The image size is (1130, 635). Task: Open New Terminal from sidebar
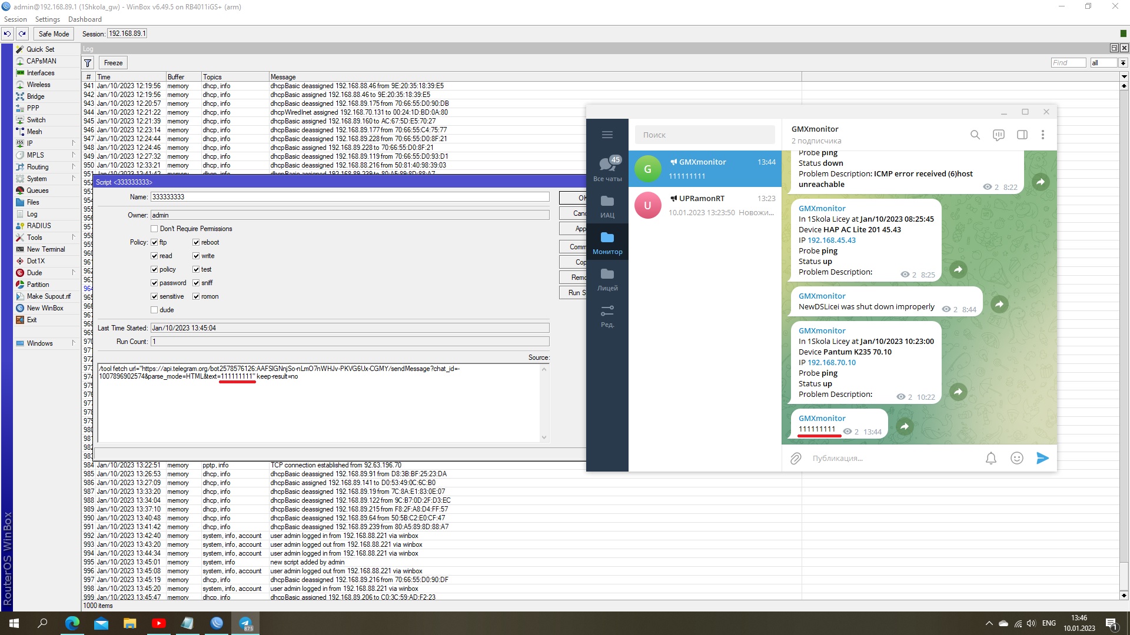46,249
